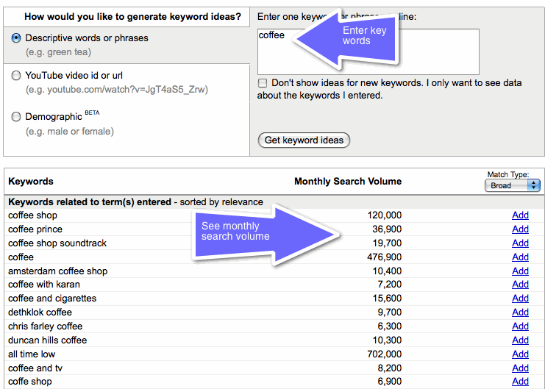Click 'How would you like to generate keyword ideas?' heading

point(133,17)
